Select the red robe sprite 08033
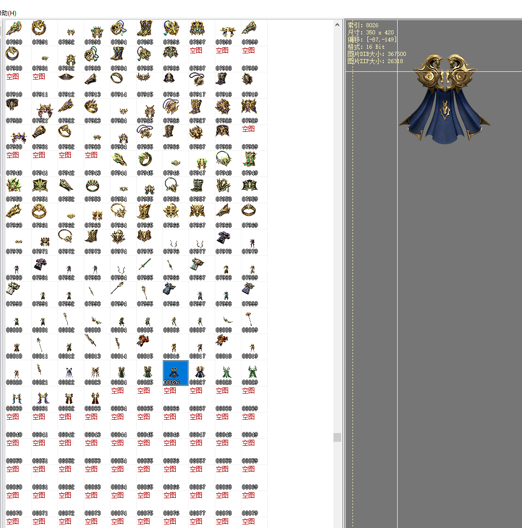 pos(97,399)
